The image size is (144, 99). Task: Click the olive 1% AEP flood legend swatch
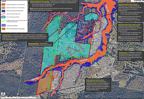(4, 8)
